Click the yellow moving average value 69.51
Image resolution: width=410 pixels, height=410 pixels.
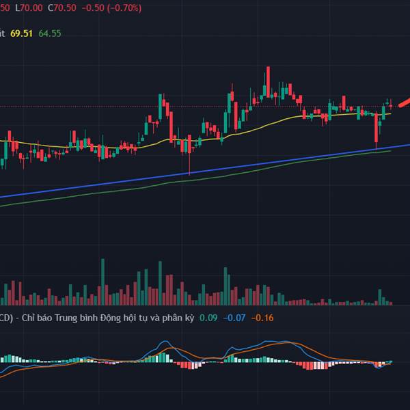coord(21,33)
